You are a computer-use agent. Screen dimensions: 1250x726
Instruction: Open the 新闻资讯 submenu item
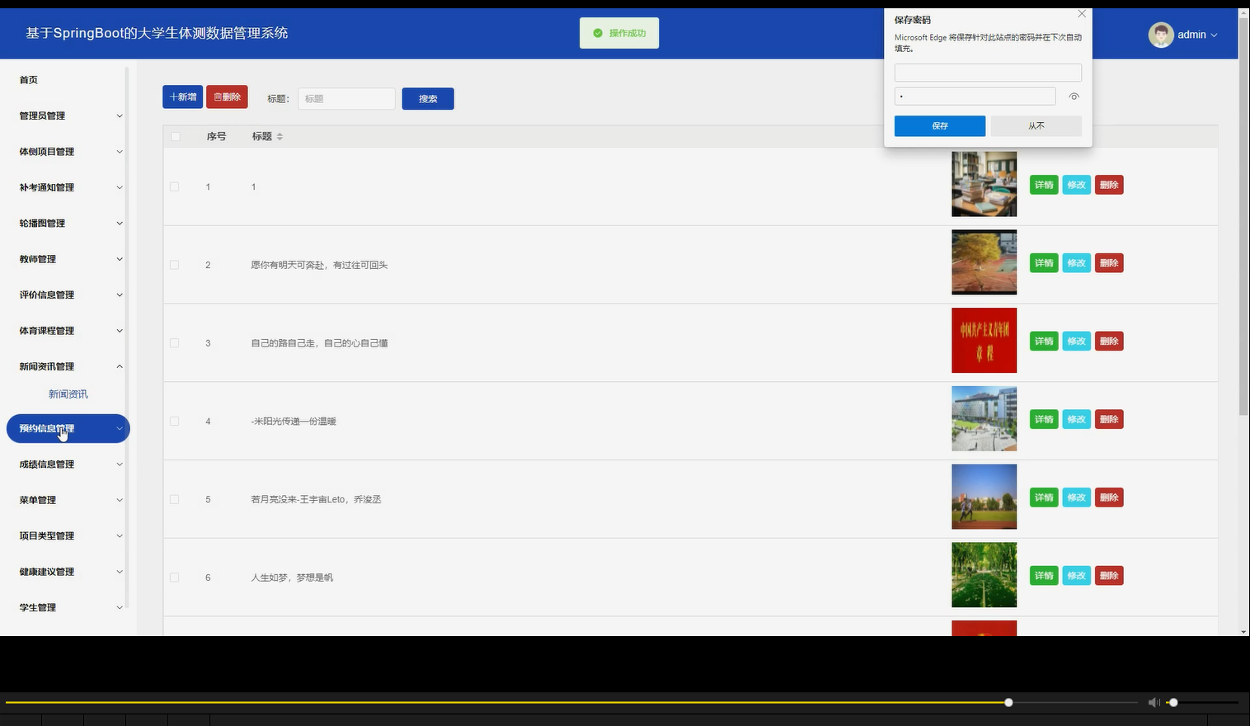point(68,394)
